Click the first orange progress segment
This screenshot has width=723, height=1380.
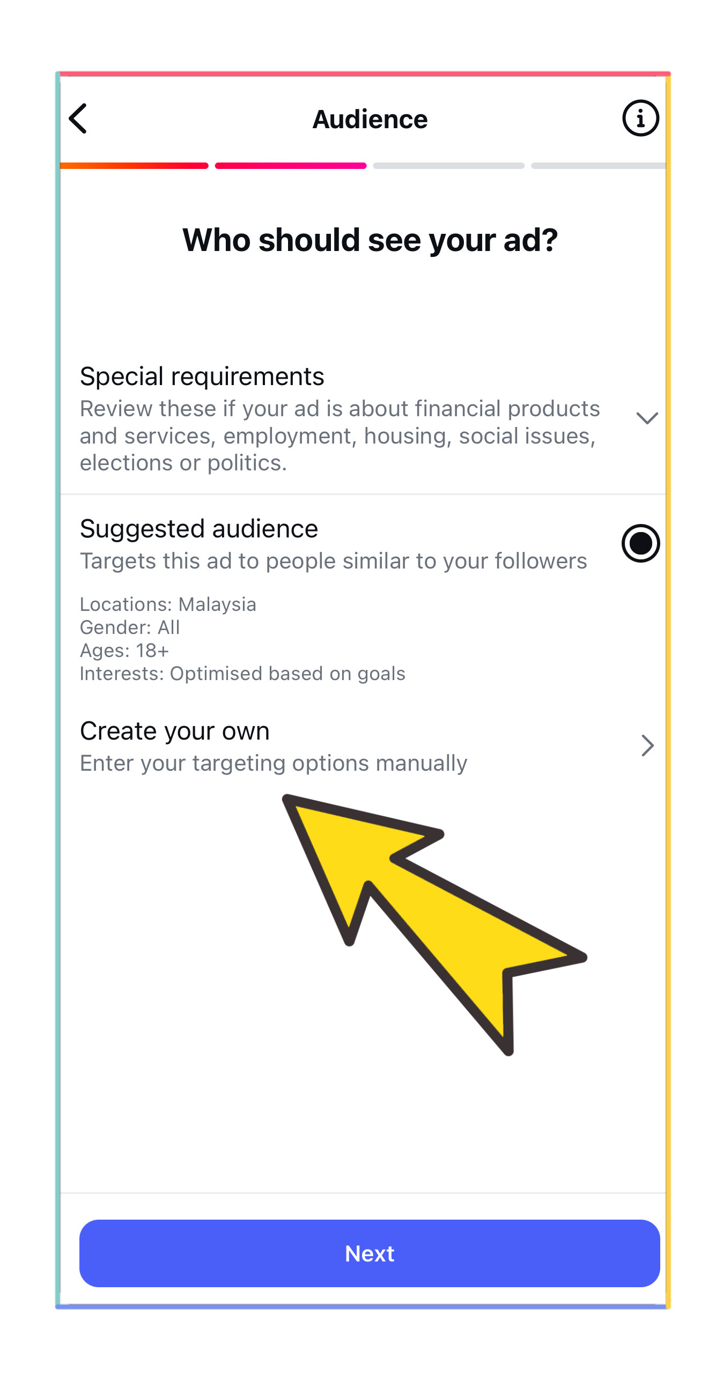pos(134,166)
